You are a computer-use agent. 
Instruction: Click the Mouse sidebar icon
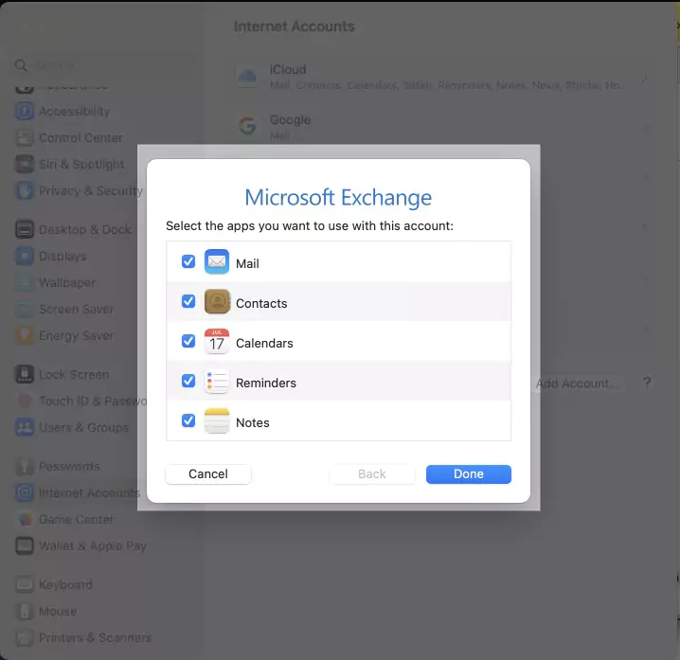tap(25, 612)
